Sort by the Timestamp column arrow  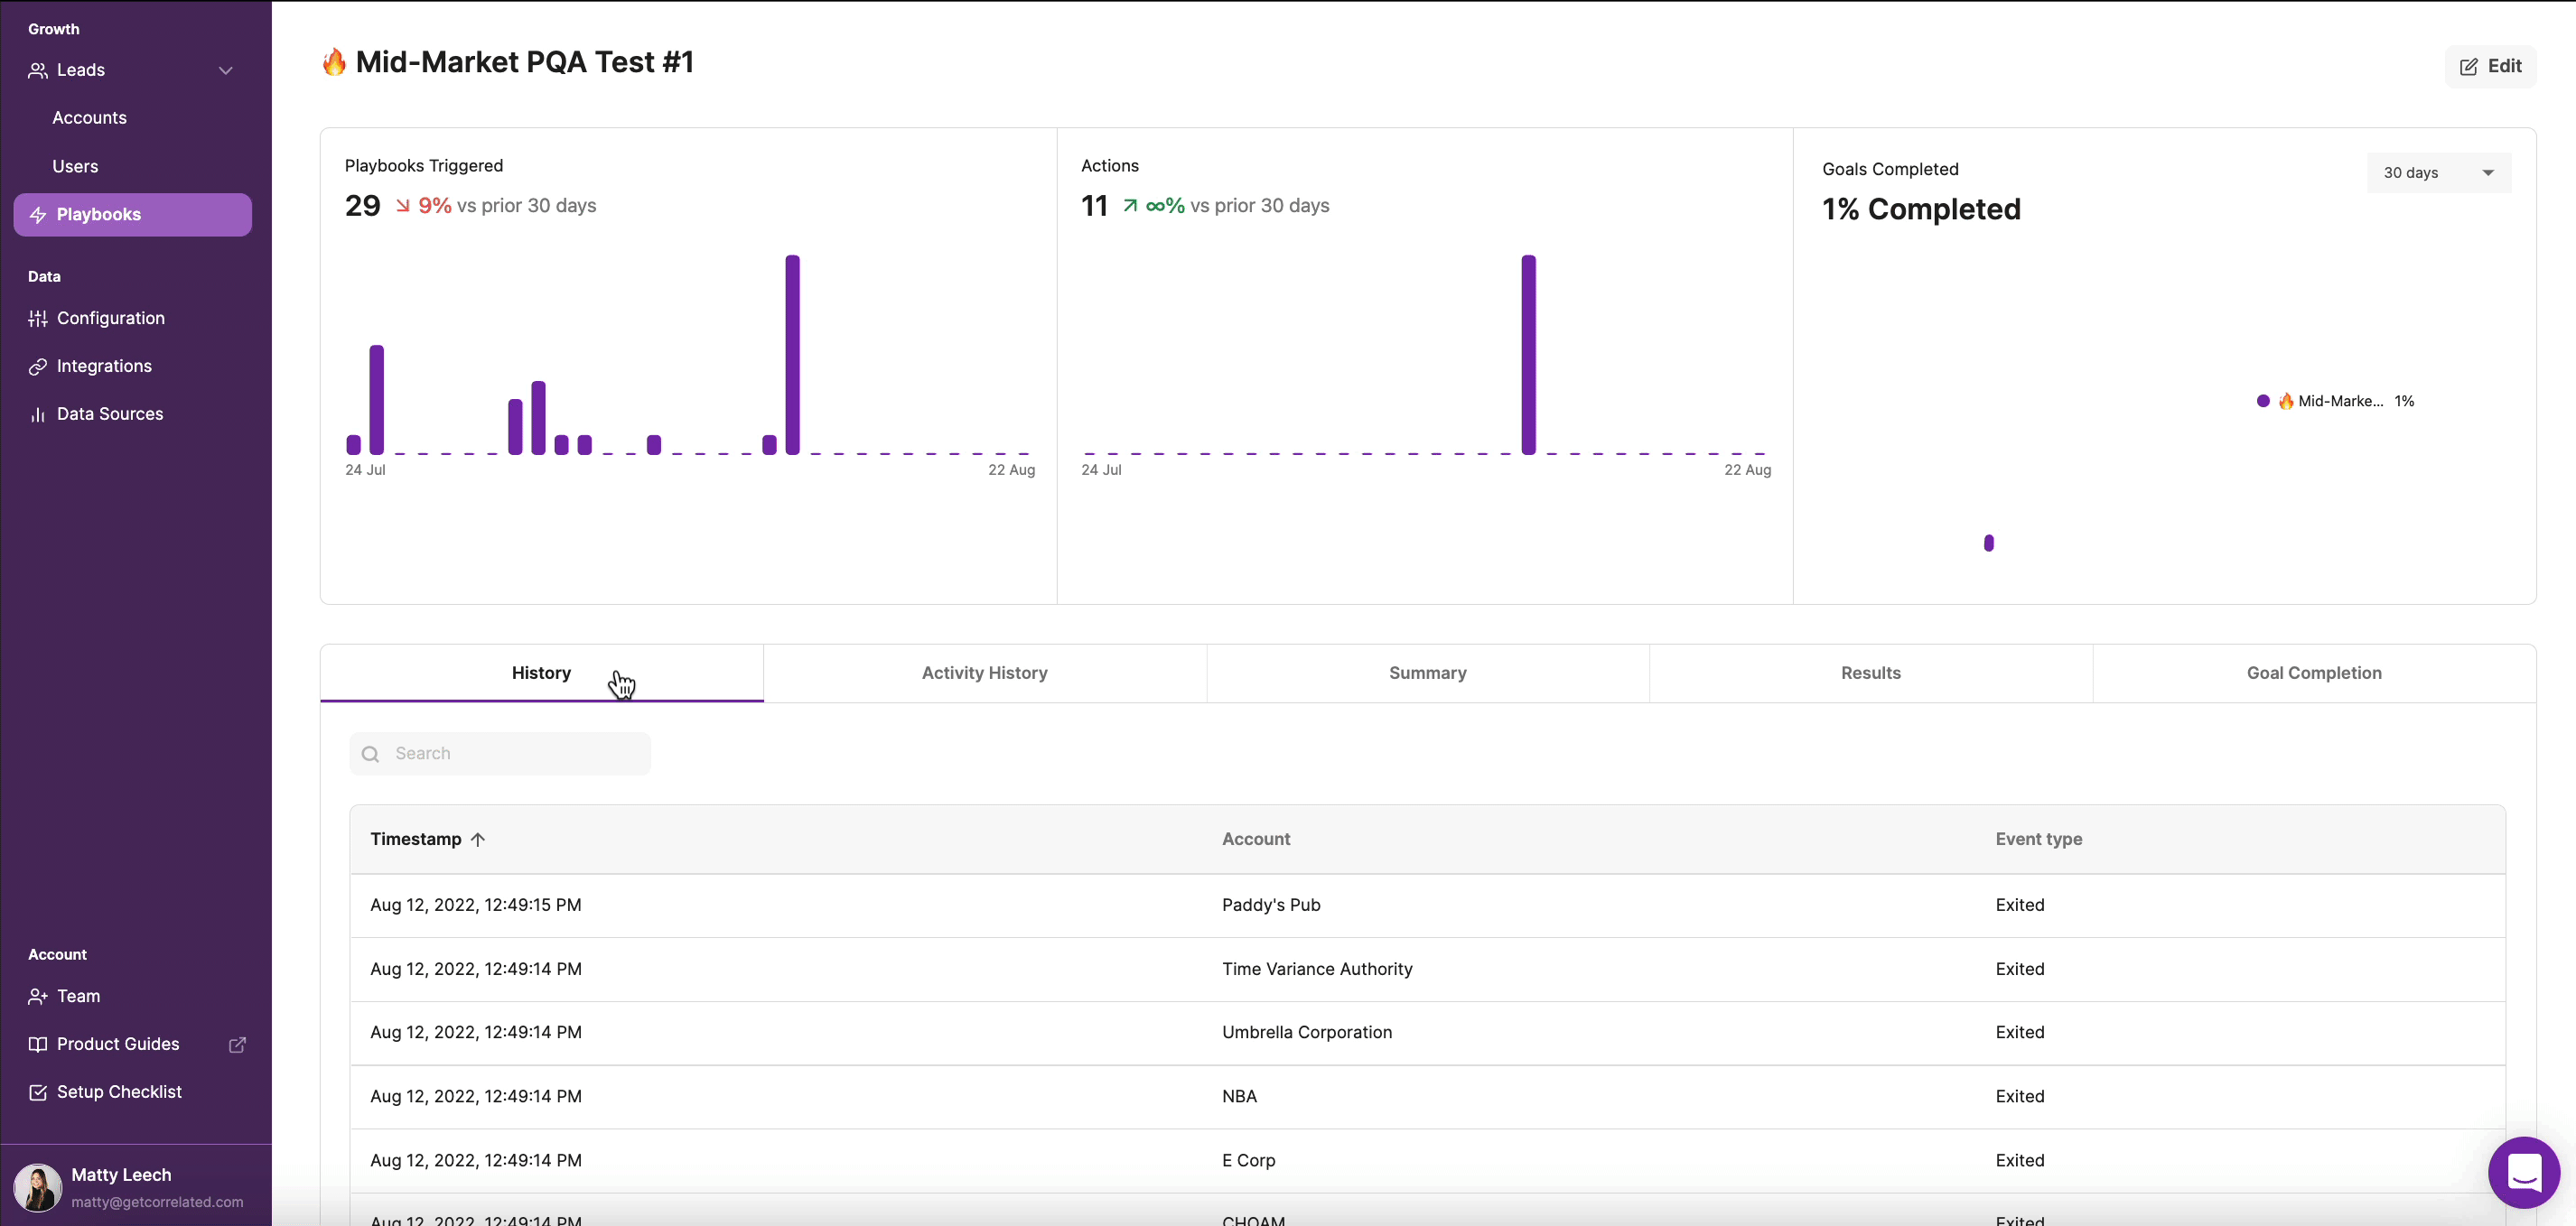pos(478,840)
